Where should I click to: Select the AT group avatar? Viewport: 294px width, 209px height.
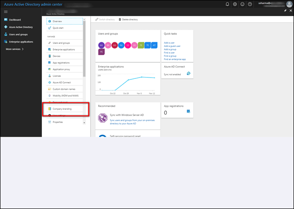[x=154, y=45]
